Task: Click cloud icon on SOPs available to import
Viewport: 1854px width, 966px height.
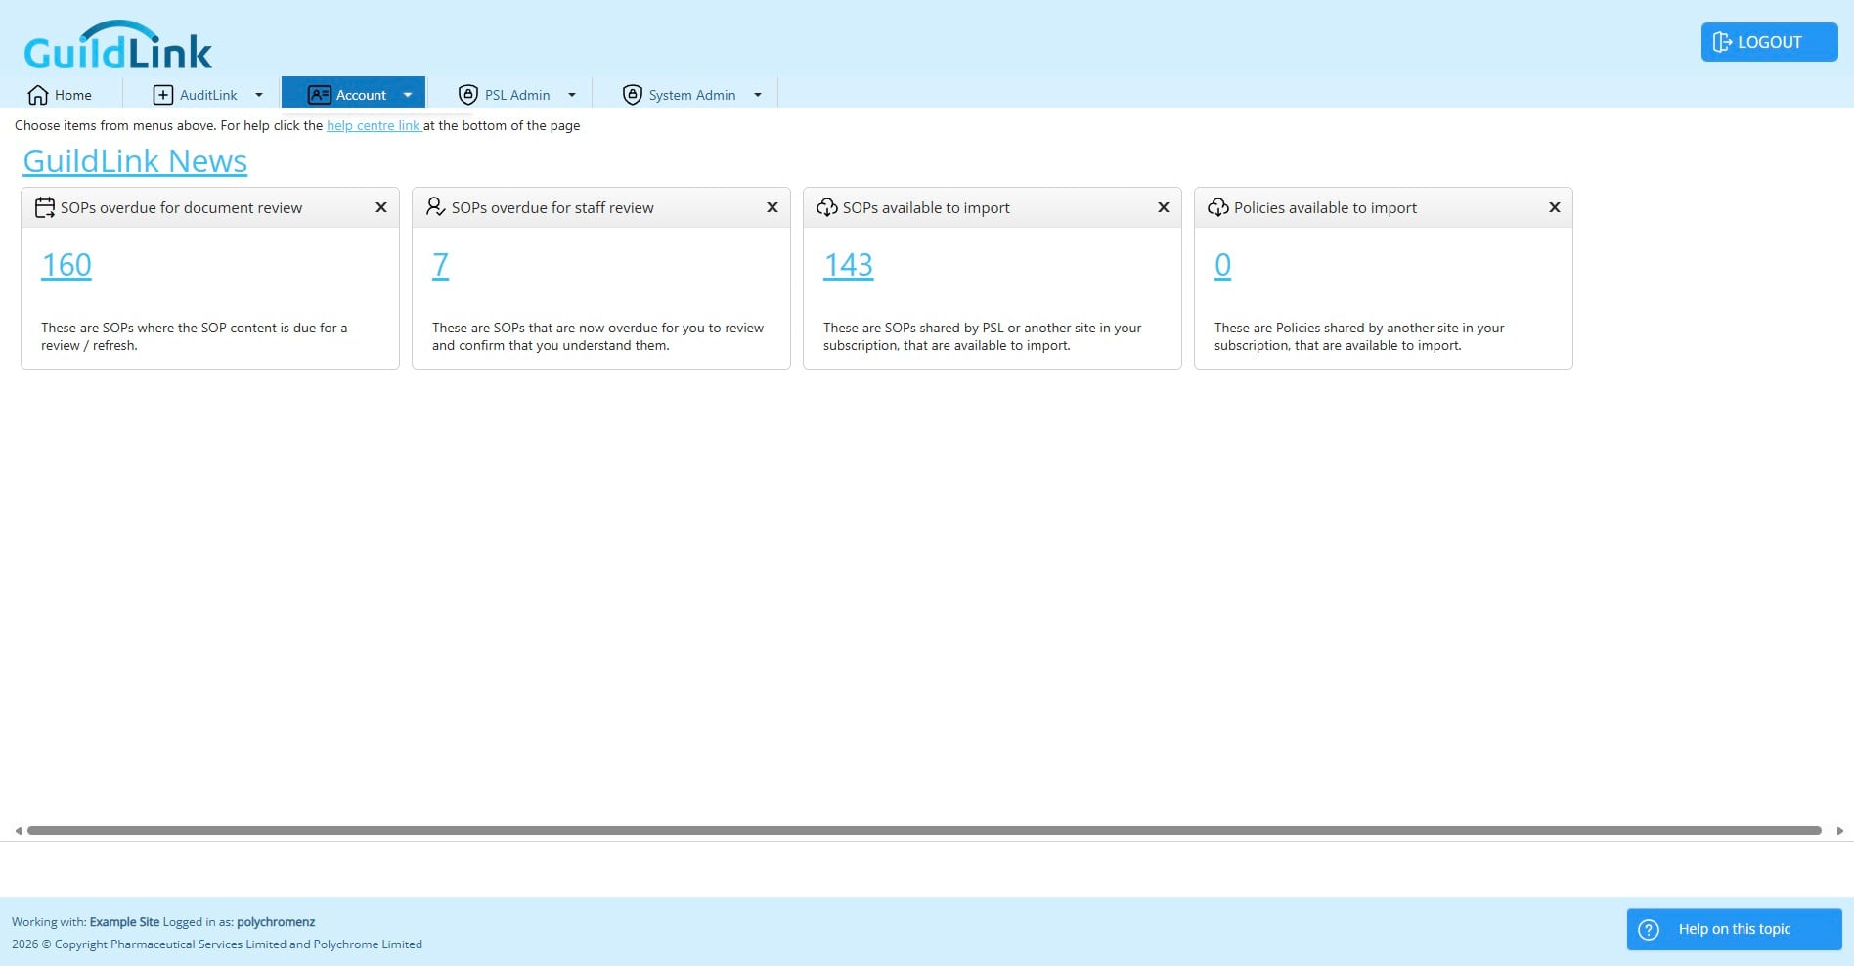Action: [827, 207]
